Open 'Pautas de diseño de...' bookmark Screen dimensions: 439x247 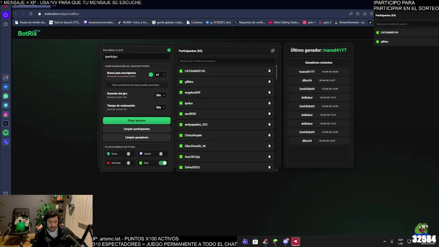coord(30,22)
